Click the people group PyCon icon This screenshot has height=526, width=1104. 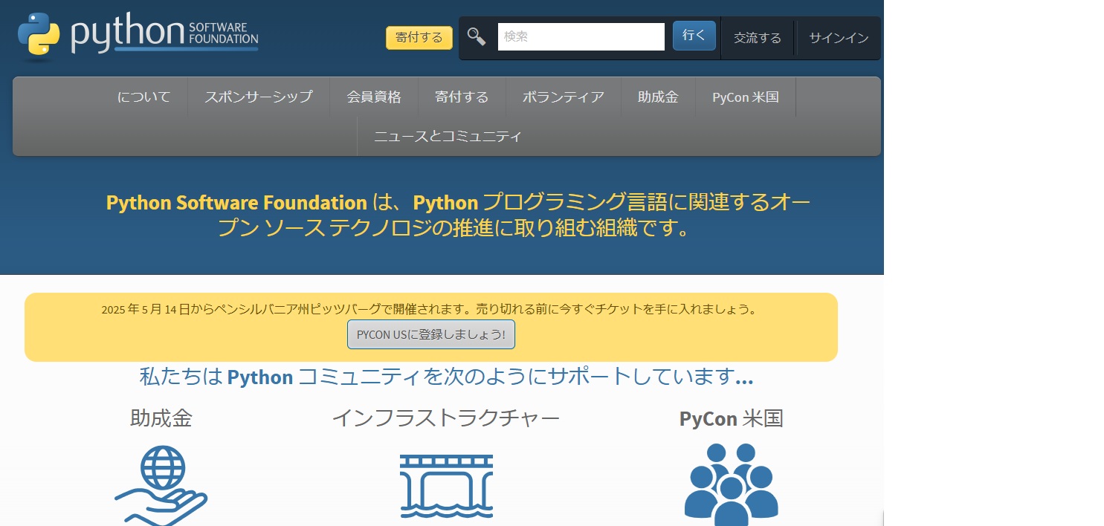pyautogui.click(x=732, y=484)
